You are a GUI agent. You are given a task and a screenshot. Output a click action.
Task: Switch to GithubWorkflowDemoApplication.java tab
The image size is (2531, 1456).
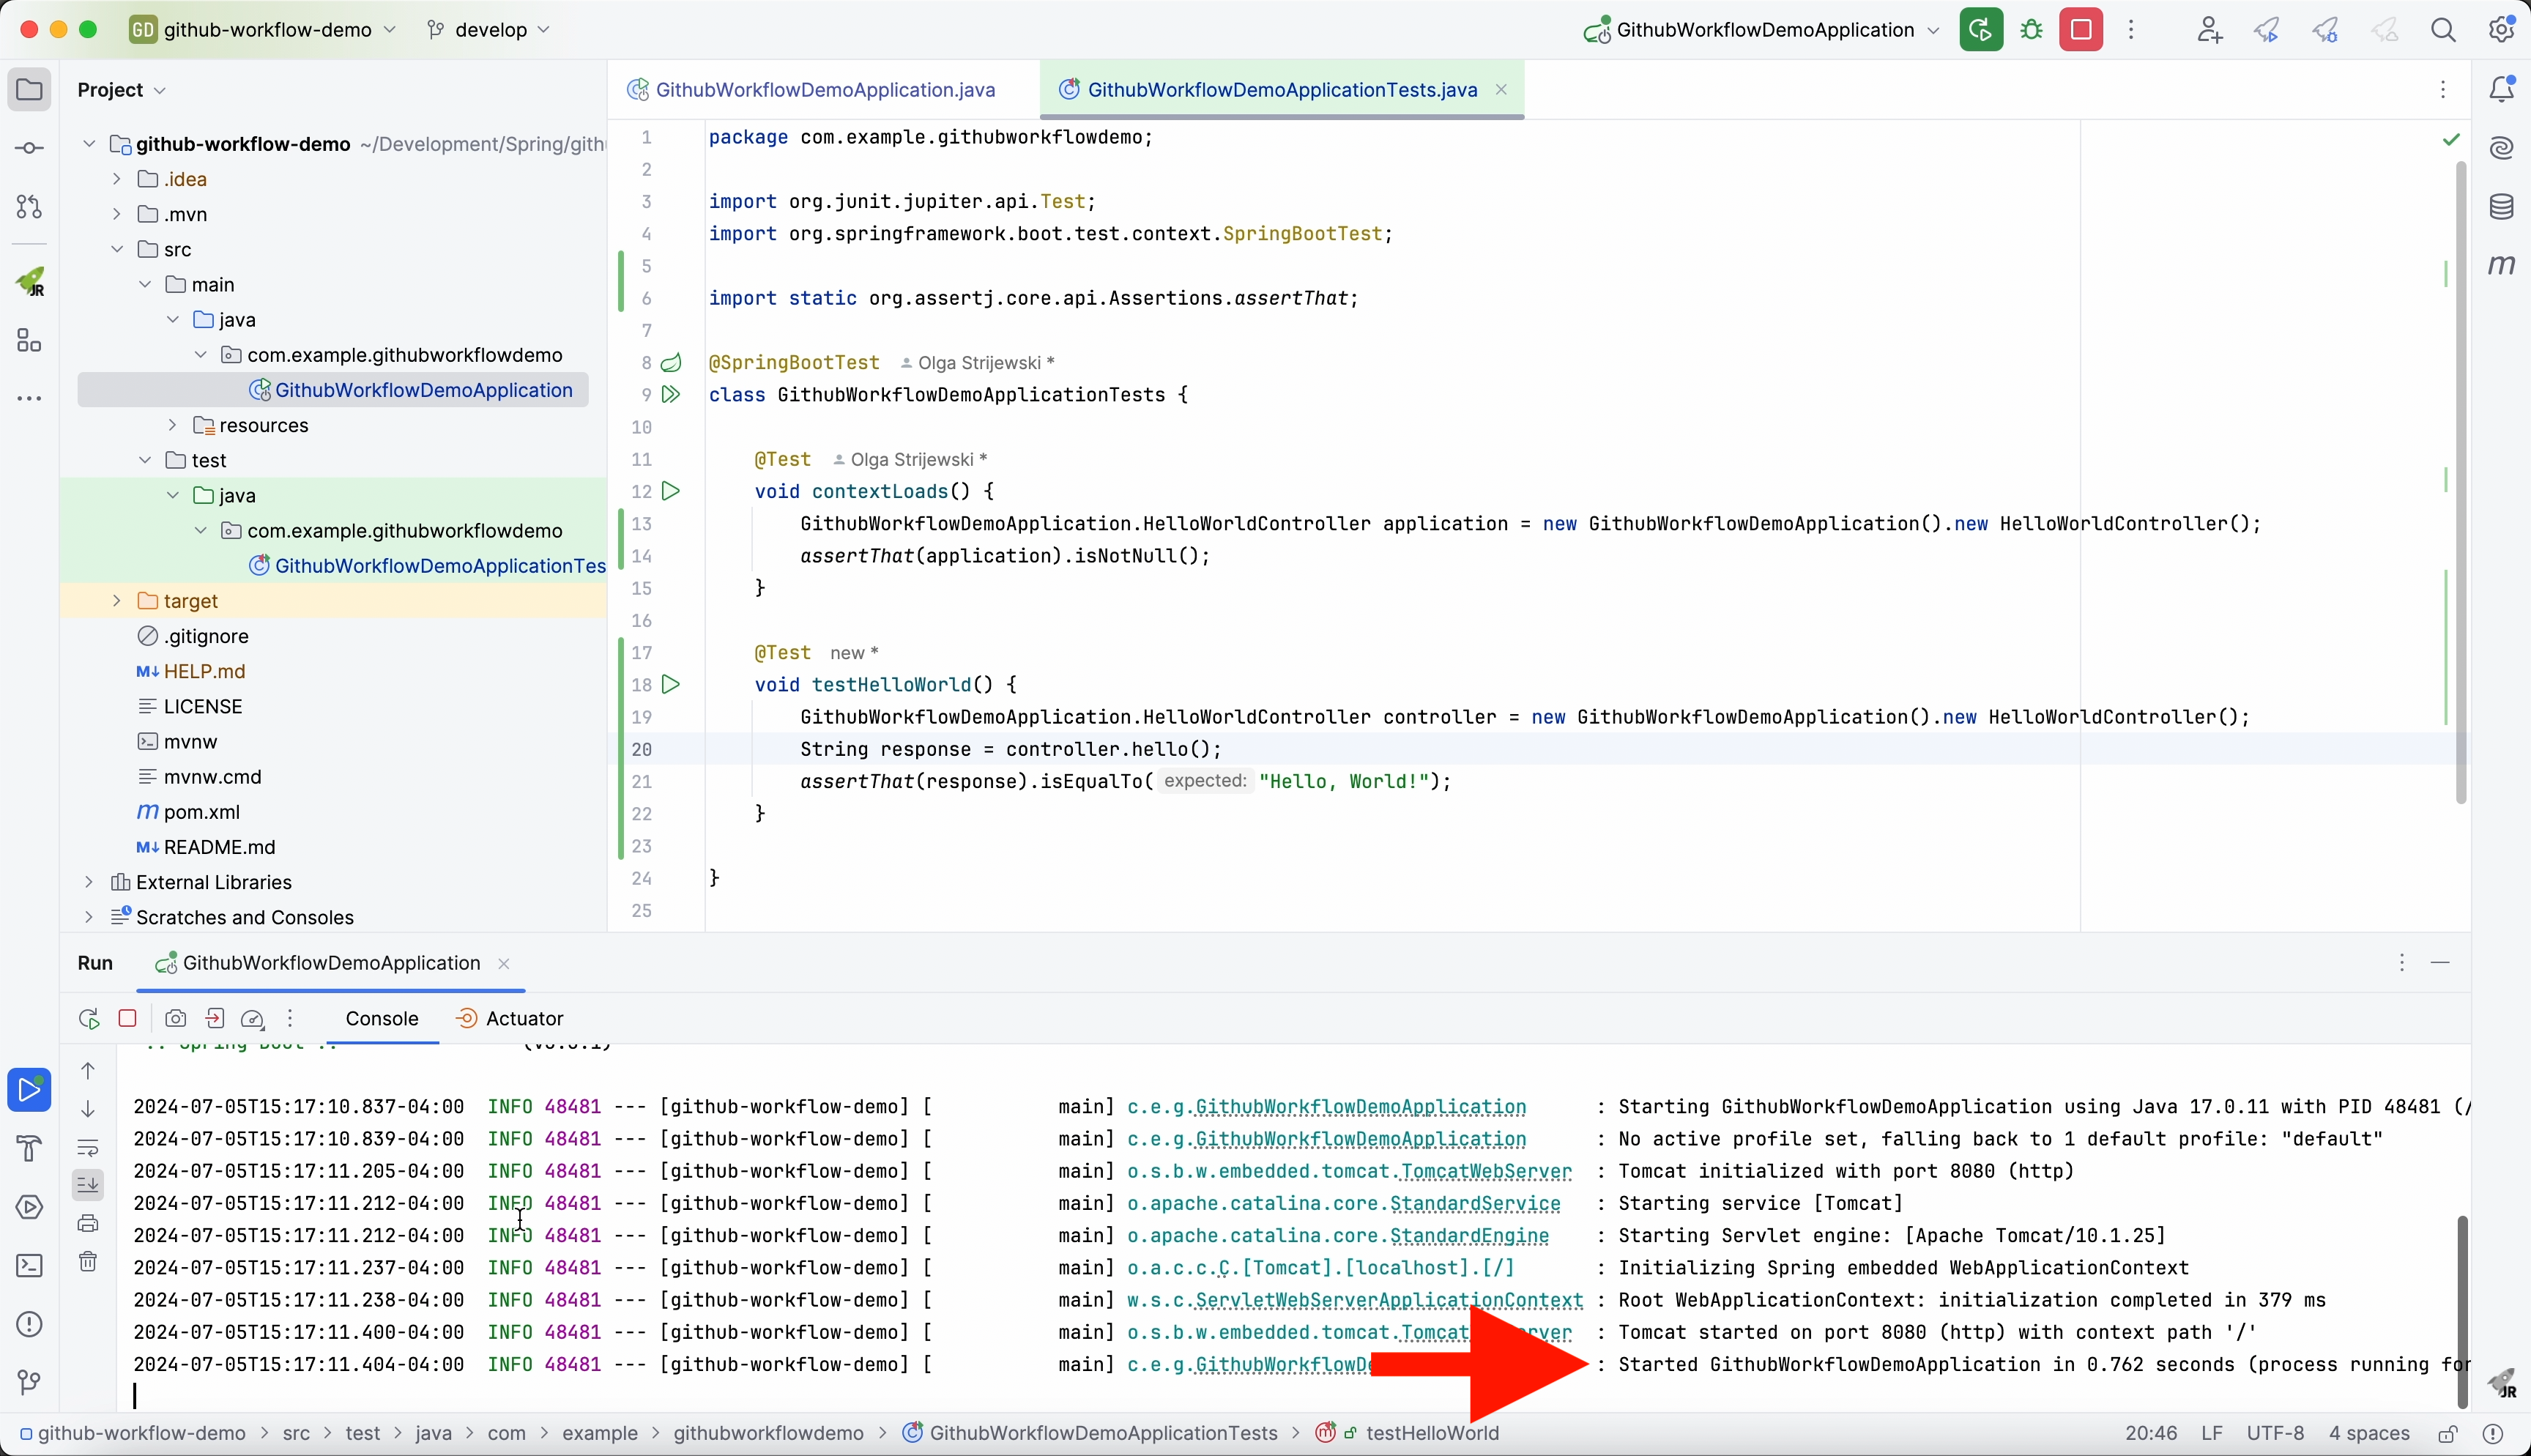point(824,90)
